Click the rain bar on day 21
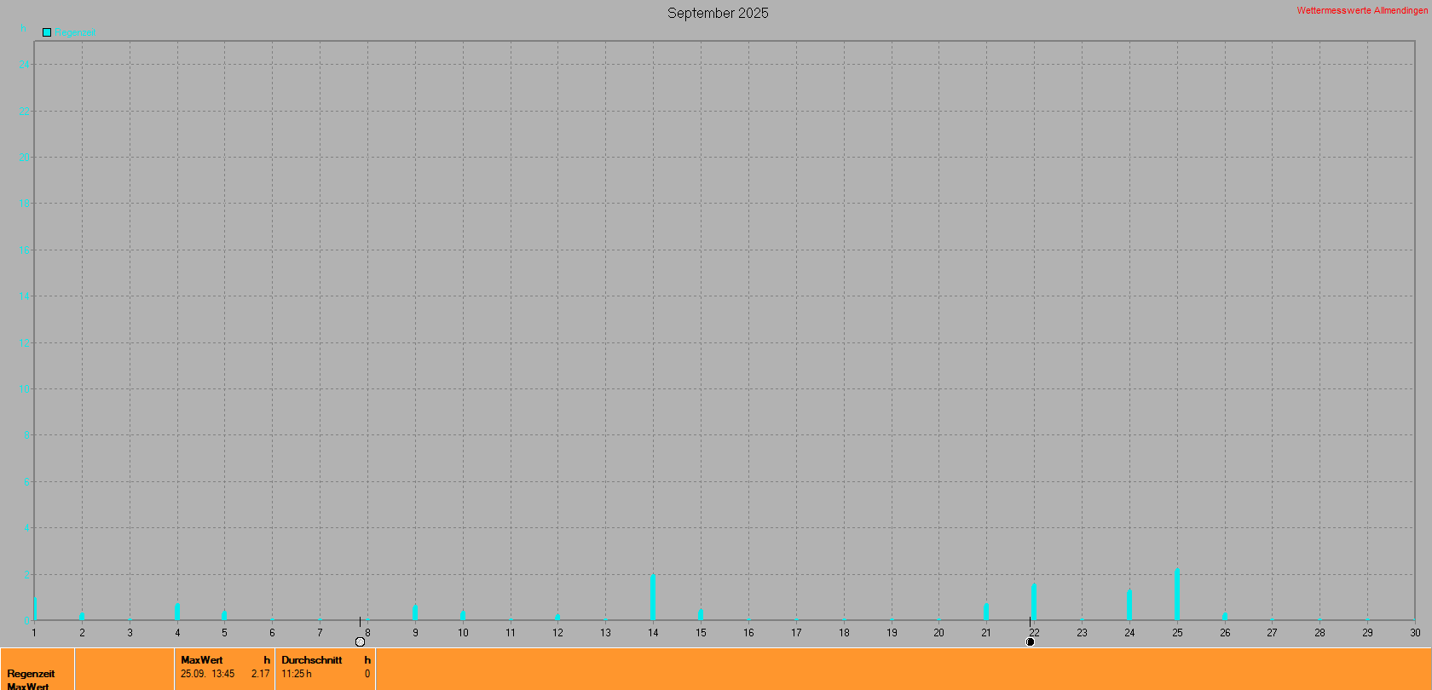Image resolution: width=1432 pixels, height=690 pixels. pyautogui.click(x=985, y=612)
